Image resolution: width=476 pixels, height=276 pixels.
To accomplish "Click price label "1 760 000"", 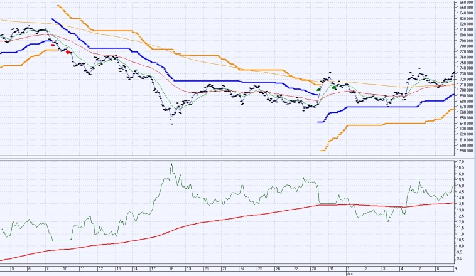I will tap(465, 57).
